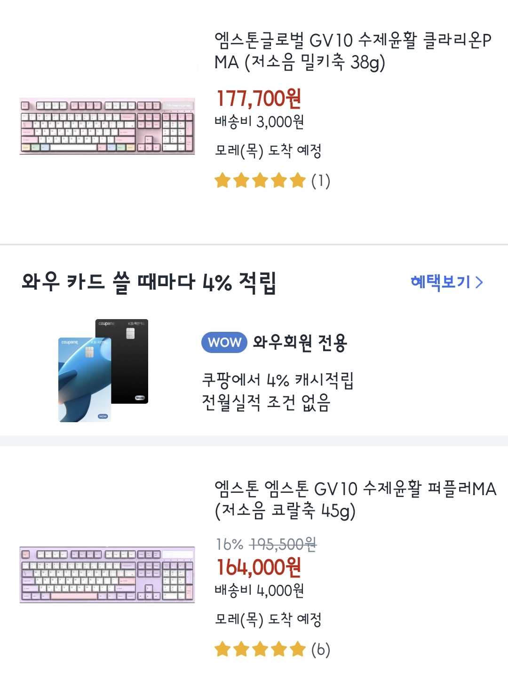This screenshot has height=682, width=508.
Task: Click the 엠스톤 GV10 퍼플러MA product title
Action: click(x=355, y=499)
